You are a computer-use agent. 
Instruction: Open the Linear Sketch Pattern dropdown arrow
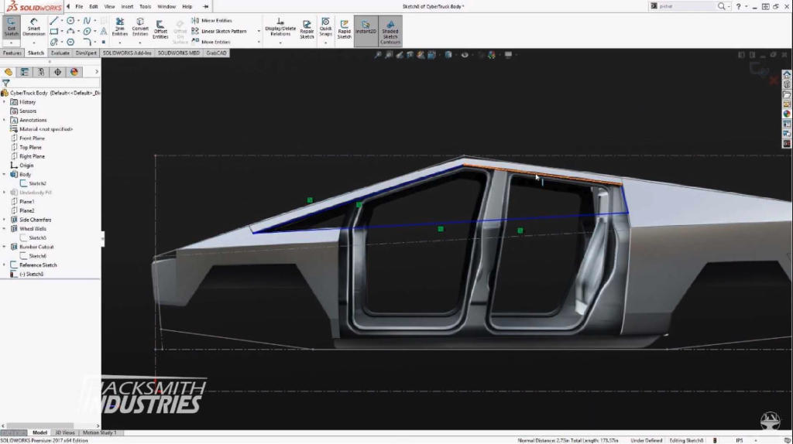point(259,31)
